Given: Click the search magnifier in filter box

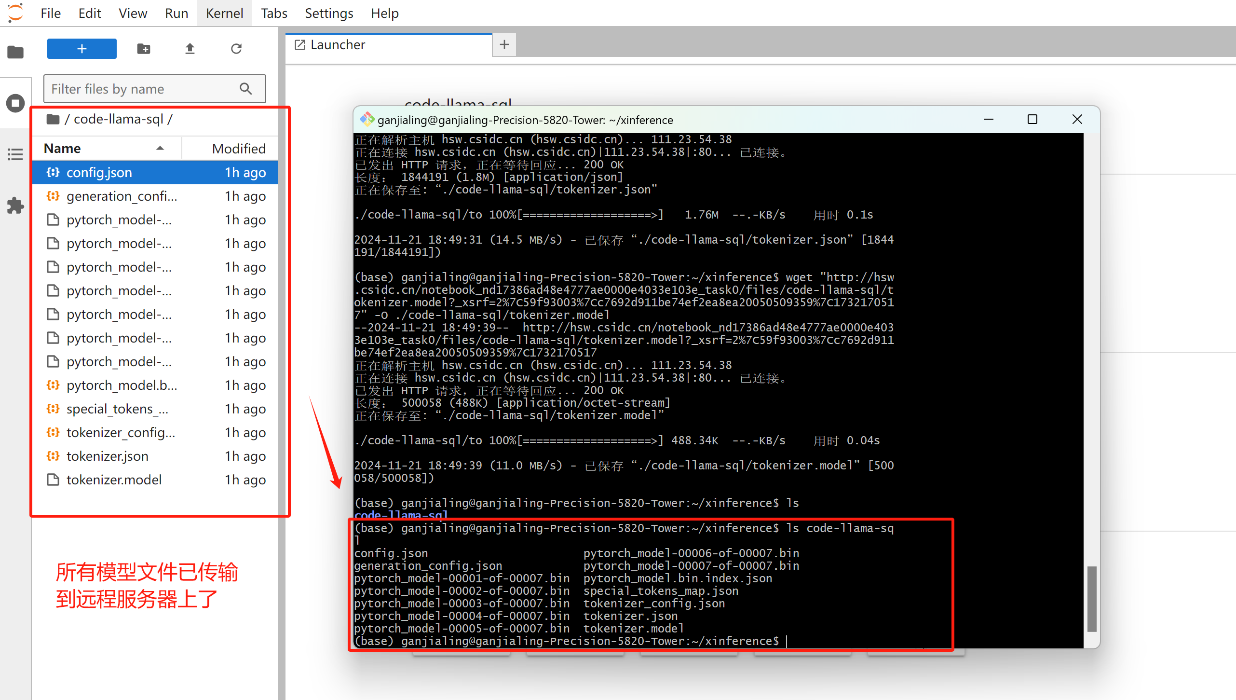Looking at the screenshot, I should click(x=246, y=89).
